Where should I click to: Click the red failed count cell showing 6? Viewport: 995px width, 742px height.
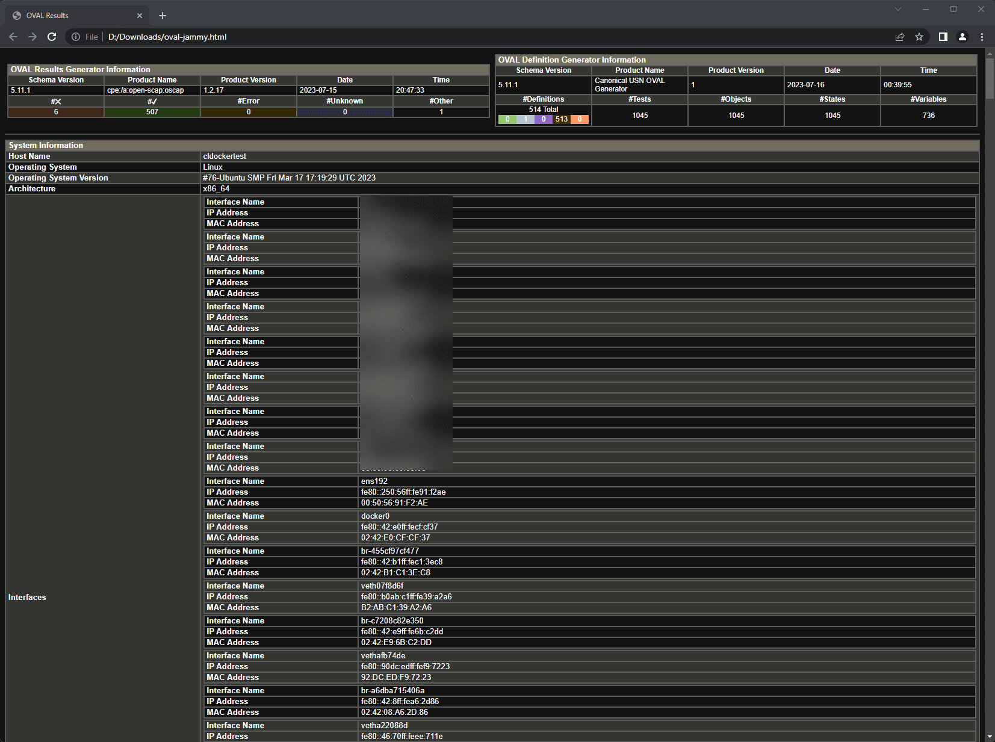(56, 112)
